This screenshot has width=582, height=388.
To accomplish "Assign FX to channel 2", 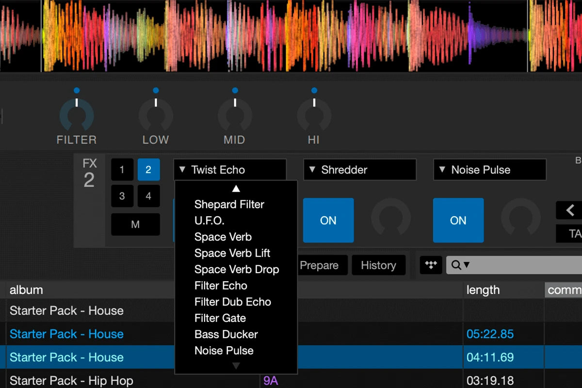I will pyautogui.click(x=149, y=170).
